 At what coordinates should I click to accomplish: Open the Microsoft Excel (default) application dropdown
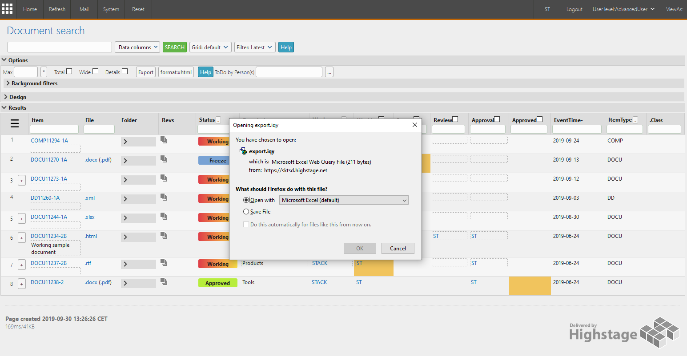[x=344, y=200]
